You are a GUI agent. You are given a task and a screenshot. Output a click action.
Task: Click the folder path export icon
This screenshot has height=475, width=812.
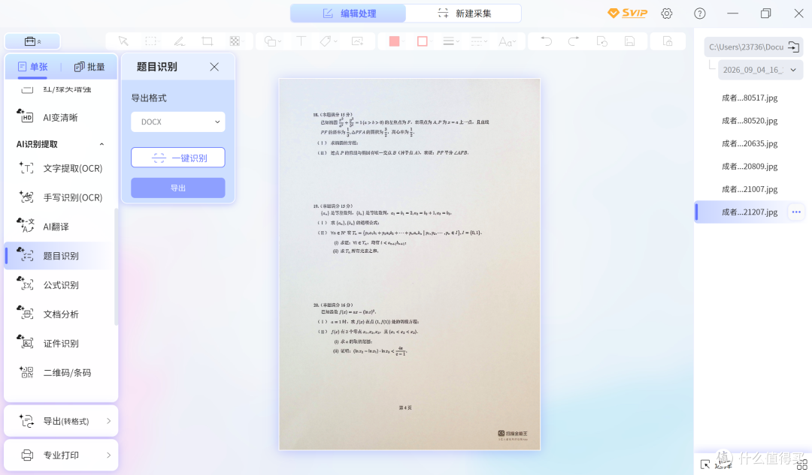tap(793, 47)
